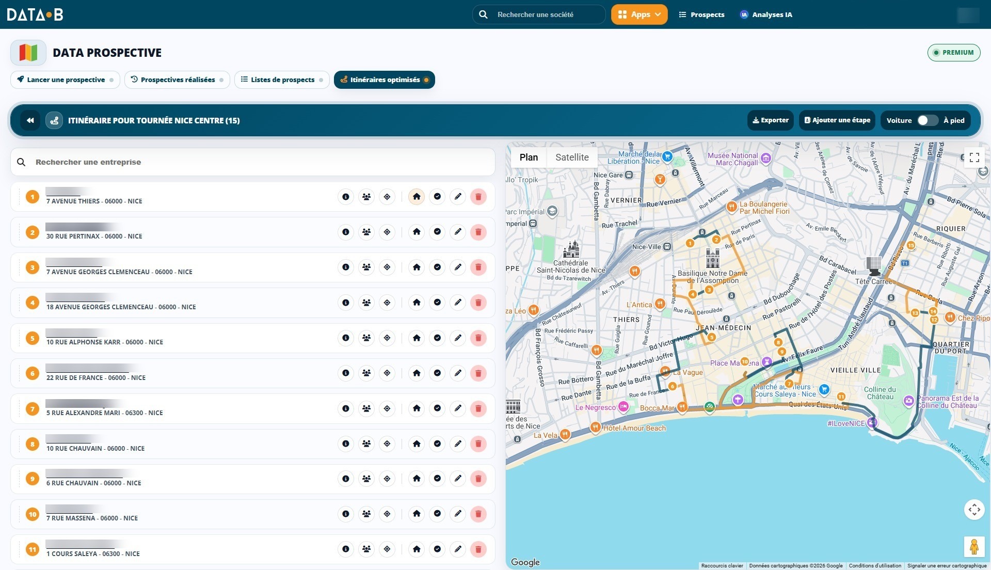Click address 7 RUE MASSENA - 06000 - NICE
This screenshot has height=570, width=991.
92,518
